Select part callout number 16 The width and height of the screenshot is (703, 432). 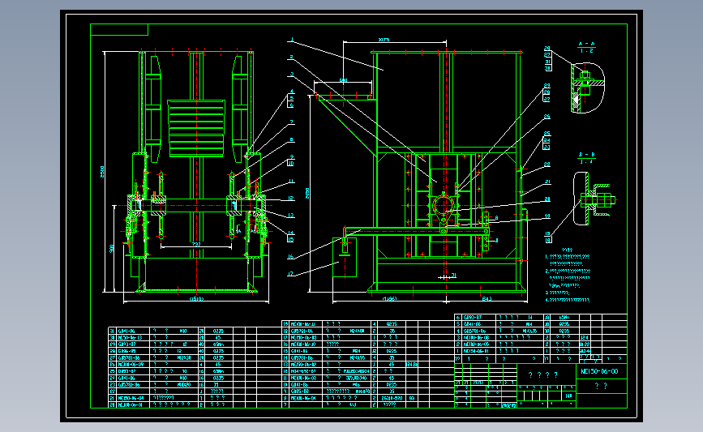click(290, 257)
